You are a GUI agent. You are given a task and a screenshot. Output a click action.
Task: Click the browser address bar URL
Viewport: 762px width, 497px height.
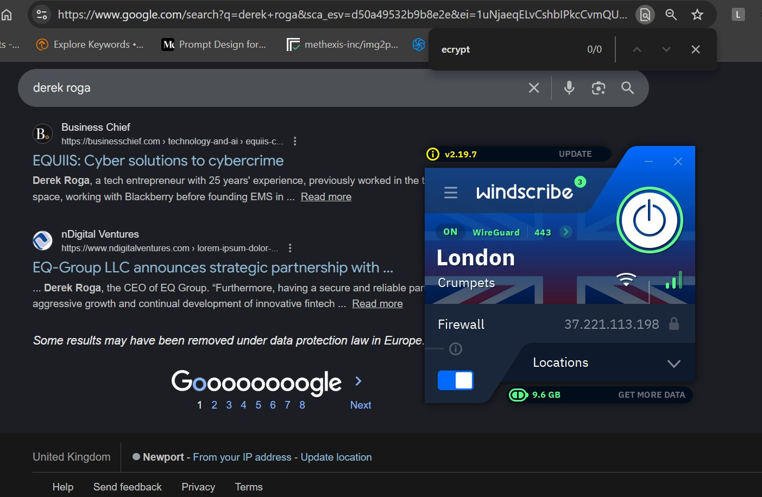pos(342,15)
